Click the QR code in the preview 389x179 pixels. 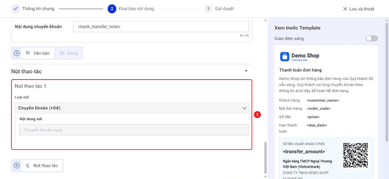(355, 155)
